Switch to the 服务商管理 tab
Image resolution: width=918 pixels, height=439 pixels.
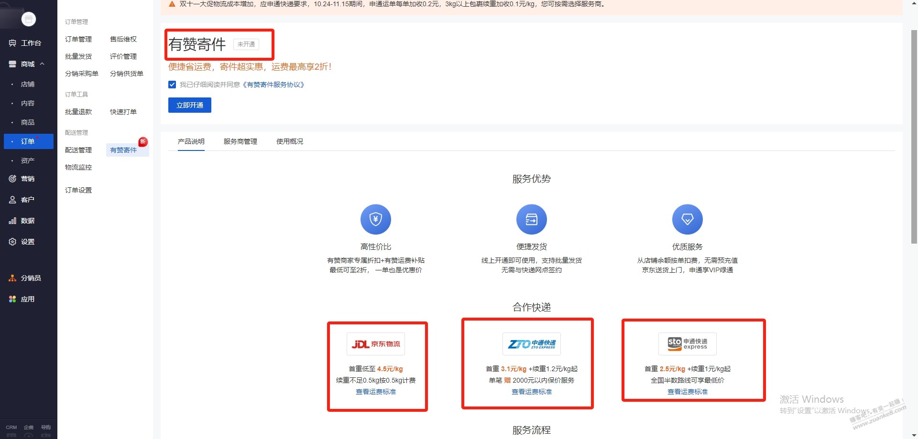pyautogui.click(x=240, y=141)
